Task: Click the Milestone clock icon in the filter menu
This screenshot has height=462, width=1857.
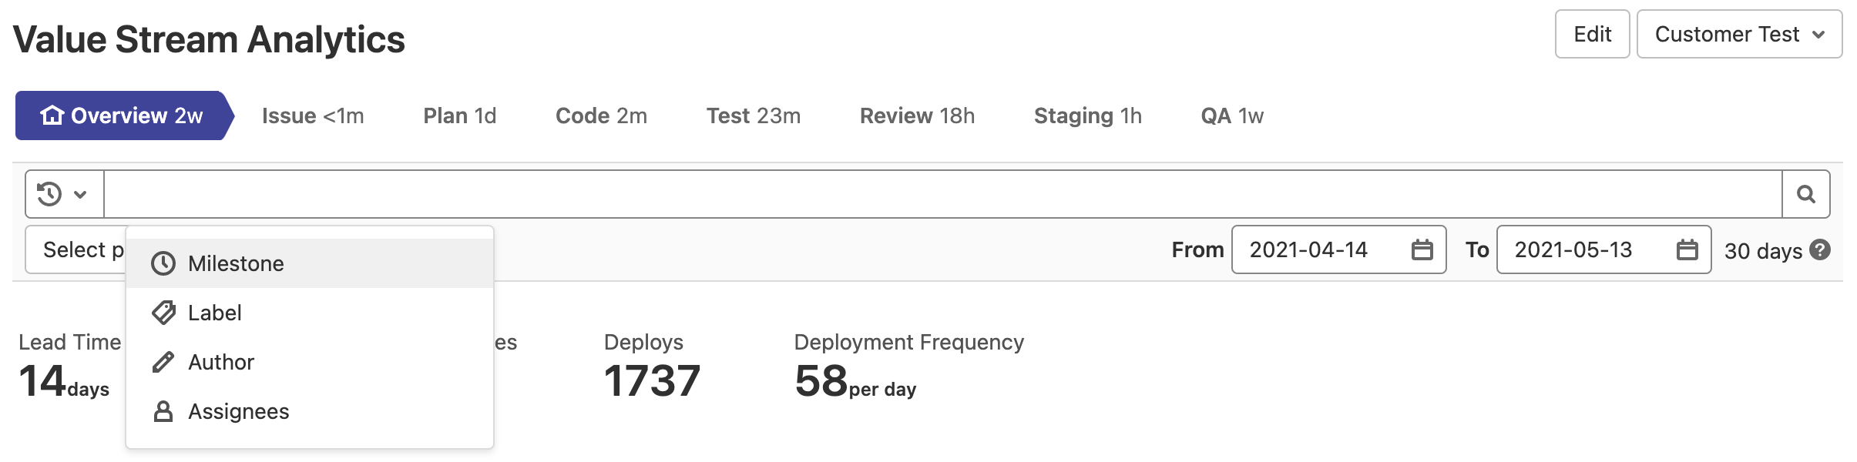Action: click(x=163, y=263)
